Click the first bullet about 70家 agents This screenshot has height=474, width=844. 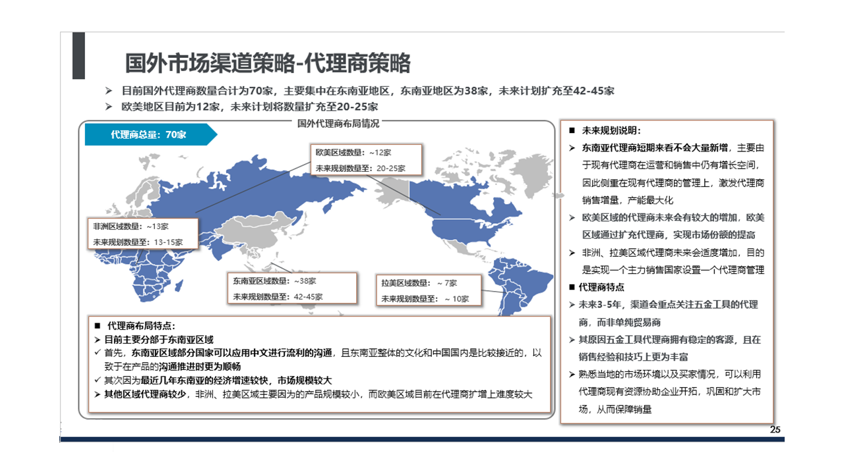(368, 91)
